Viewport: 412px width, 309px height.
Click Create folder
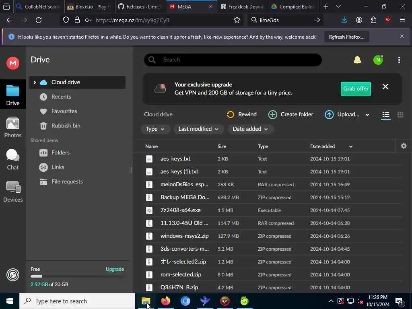[290, 115]
